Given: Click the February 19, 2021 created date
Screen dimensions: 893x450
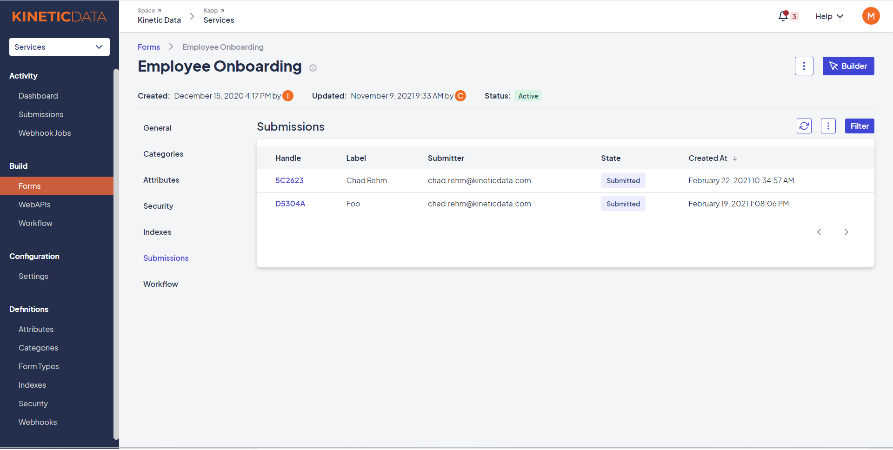Looking at the screenshot, I should pyautogui.click(x=739, y=204).
